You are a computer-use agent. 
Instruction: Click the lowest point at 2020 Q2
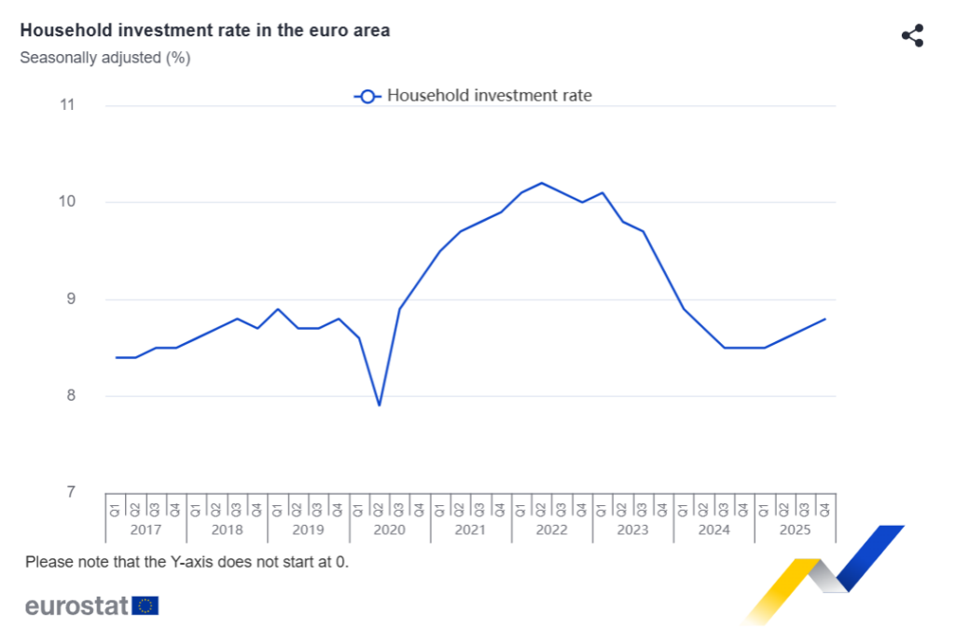coord(380,405)
